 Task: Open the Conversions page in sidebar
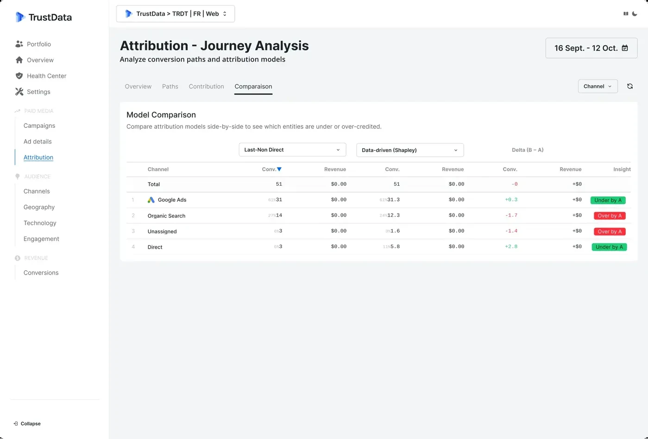tap(41, 273)
